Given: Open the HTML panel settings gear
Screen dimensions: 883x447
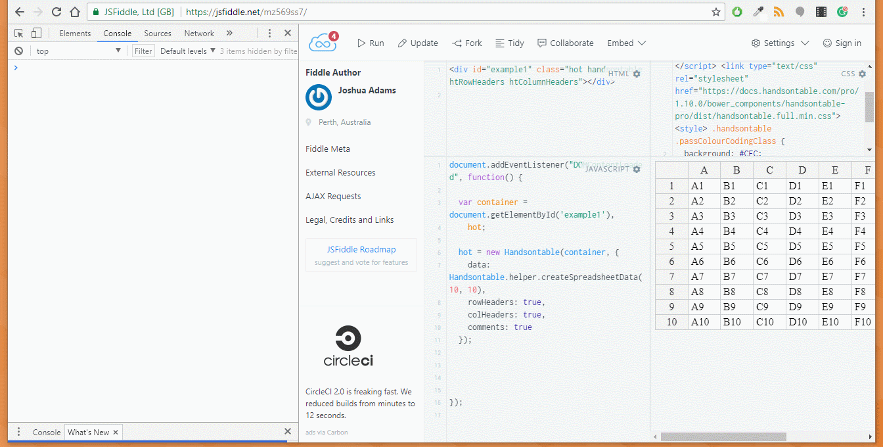Looking at the screenshot, I should pos(635,74).
